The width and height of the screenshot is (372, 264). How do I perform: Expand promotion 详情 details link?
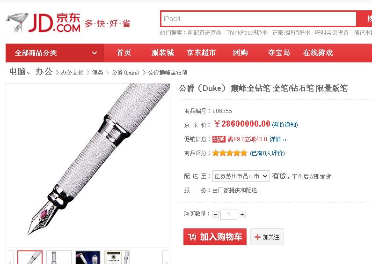278,139
